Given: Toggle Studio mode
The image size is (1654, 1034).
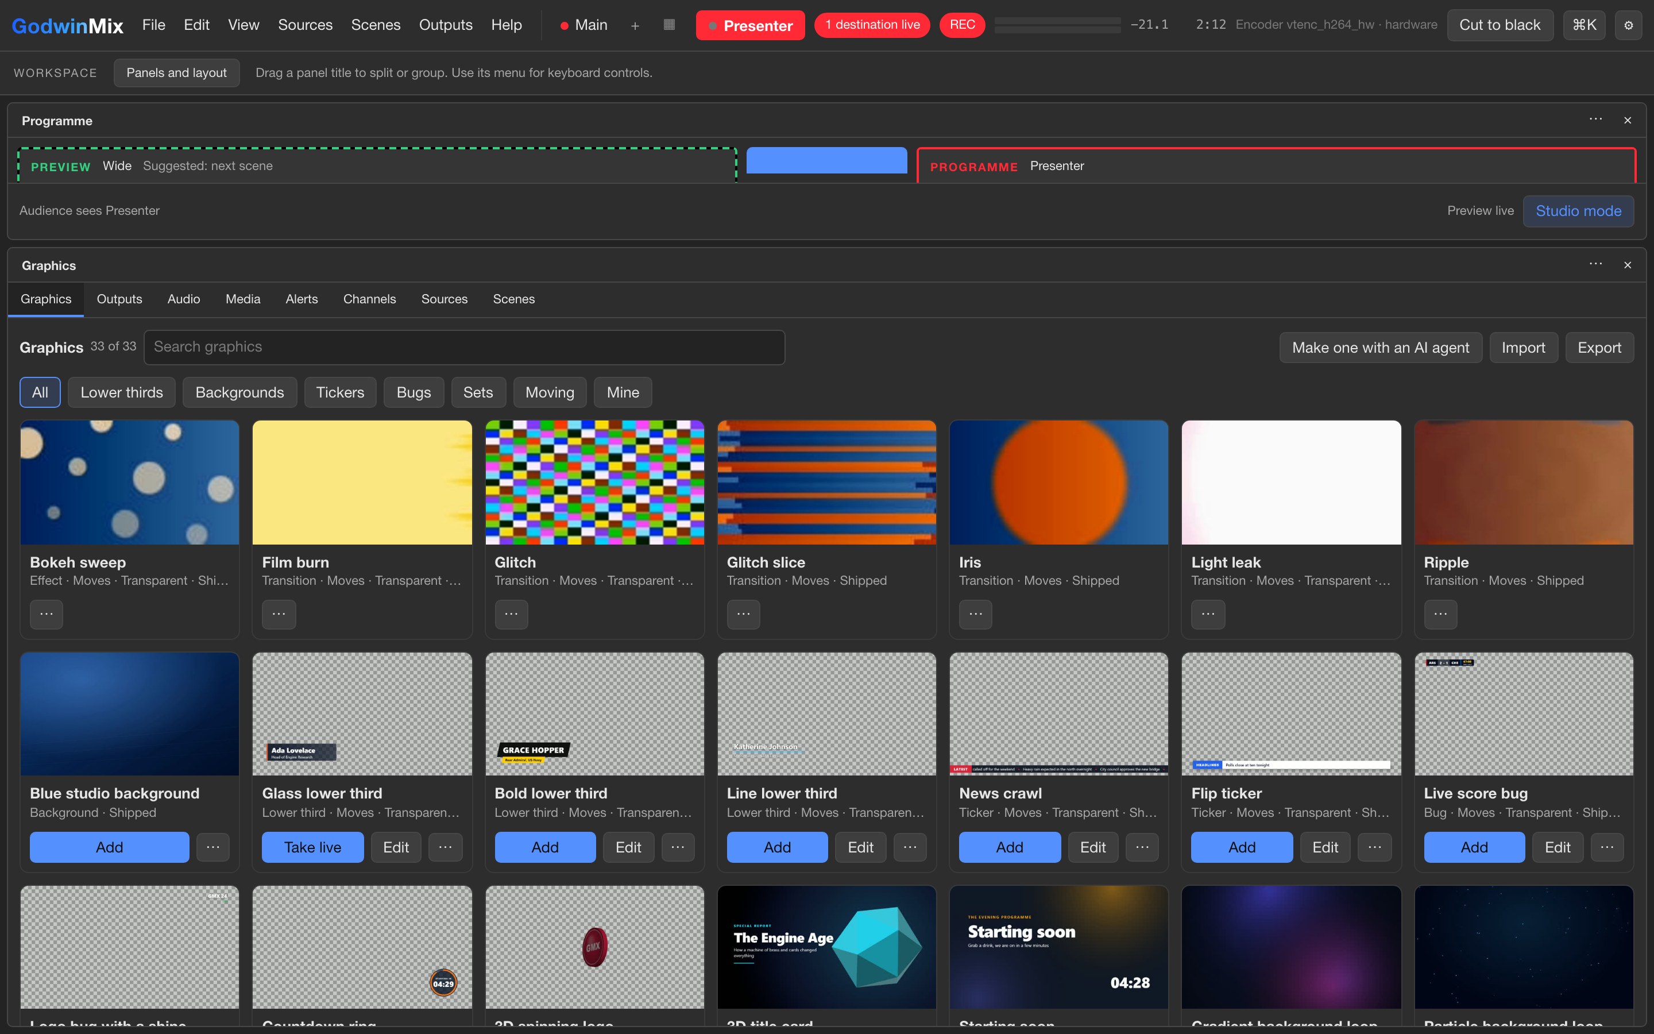Looking at the screenshot, I should (x=1578, y=211).
